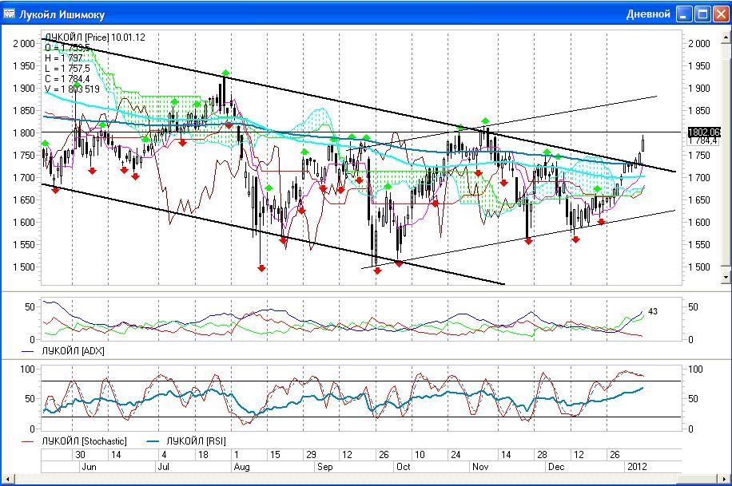Click the "24" date label in October

click(456, 455)
